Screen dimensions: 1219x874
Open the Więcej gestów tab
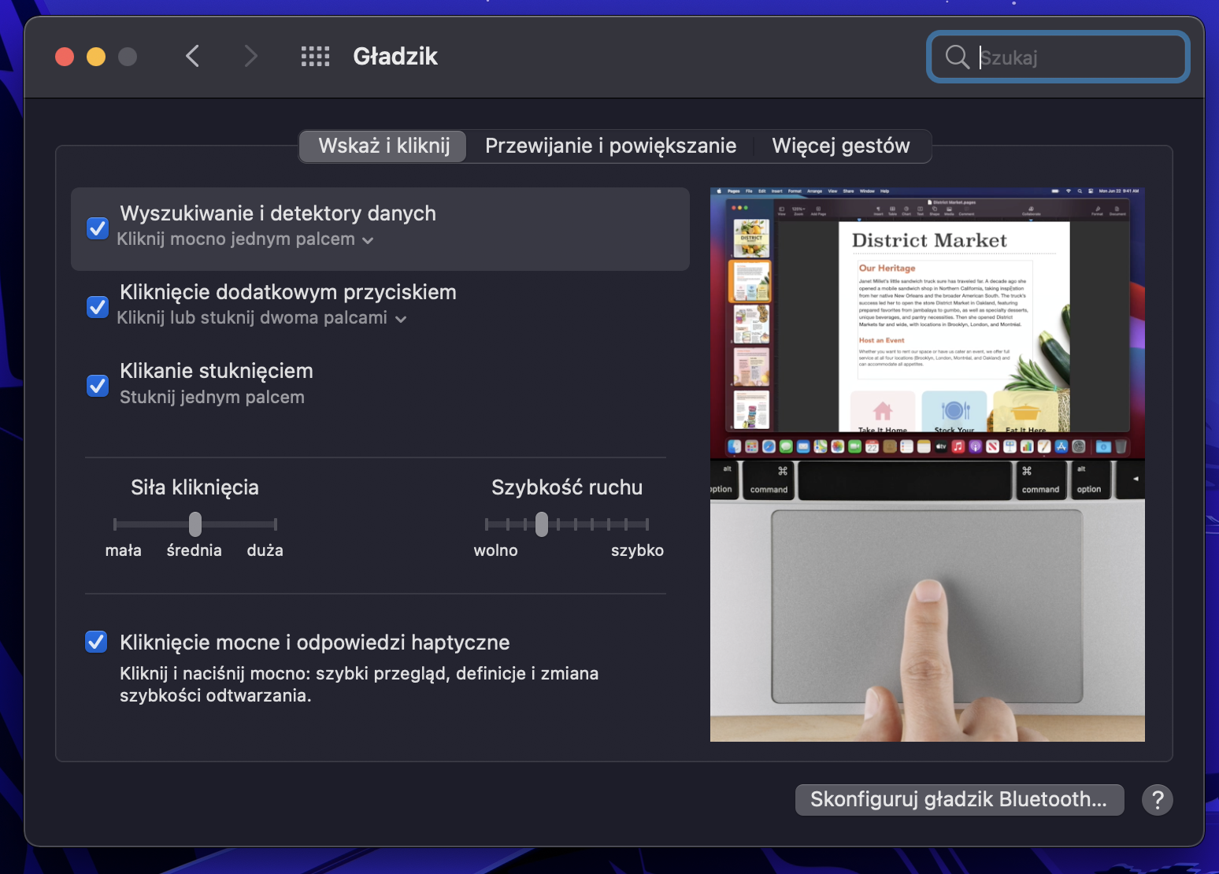[841, 146]
